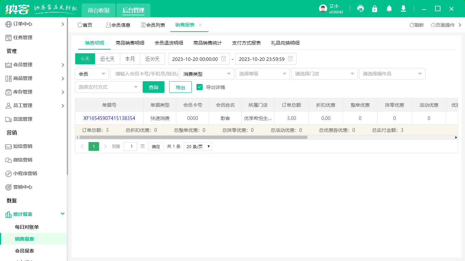The image size is (465, 261).
Task: Open order XF16545907415138354 details link
Action: (x=109, y=118)
